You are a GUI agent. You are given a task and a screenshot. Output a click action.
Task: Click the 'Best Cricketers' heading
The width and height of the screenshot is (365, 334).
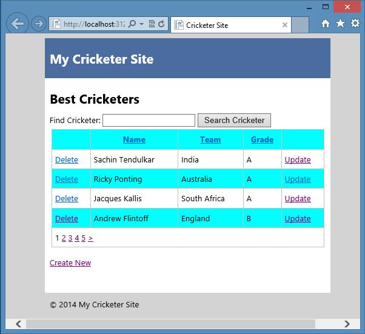(x=95, y=99)
